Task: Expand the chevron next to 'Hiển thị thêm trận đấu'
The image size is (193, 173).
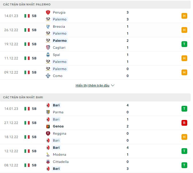Action: tap(113, 86)
